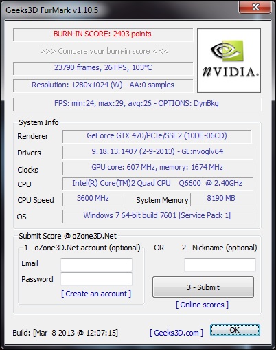Click the FPS min:24, max:29 field
The width and height of the screenshot is (276, 350).
pos(137,104)
